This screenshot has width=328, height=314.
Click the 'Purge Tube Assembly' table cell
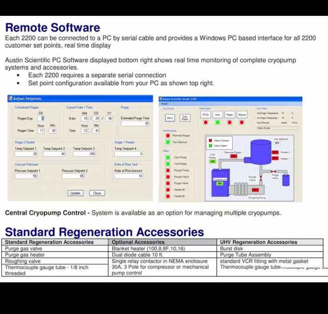click(x=270, y=255)
